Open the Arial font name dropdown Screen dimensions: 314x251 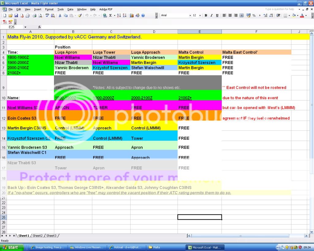pyautogui.click(x=190, y=15)
